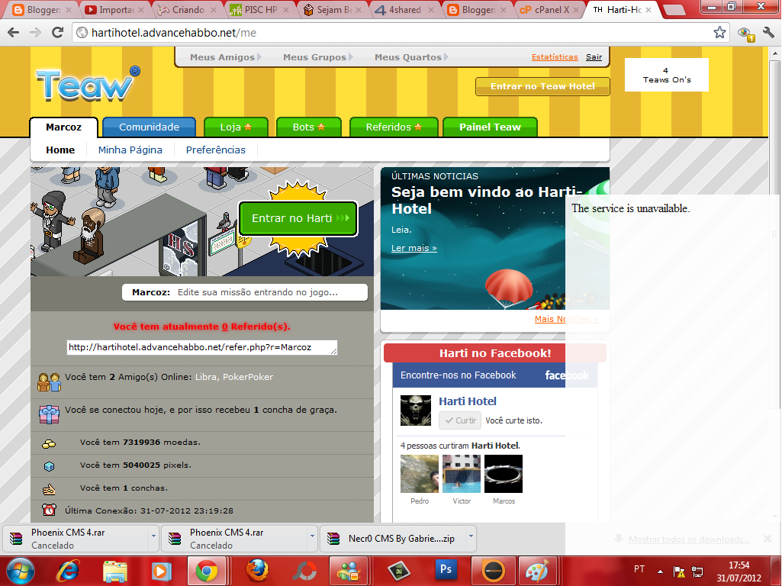Open Windows Media Player taskbar icon
Viewport: 782px width, 586px height.
click(162, 571)
